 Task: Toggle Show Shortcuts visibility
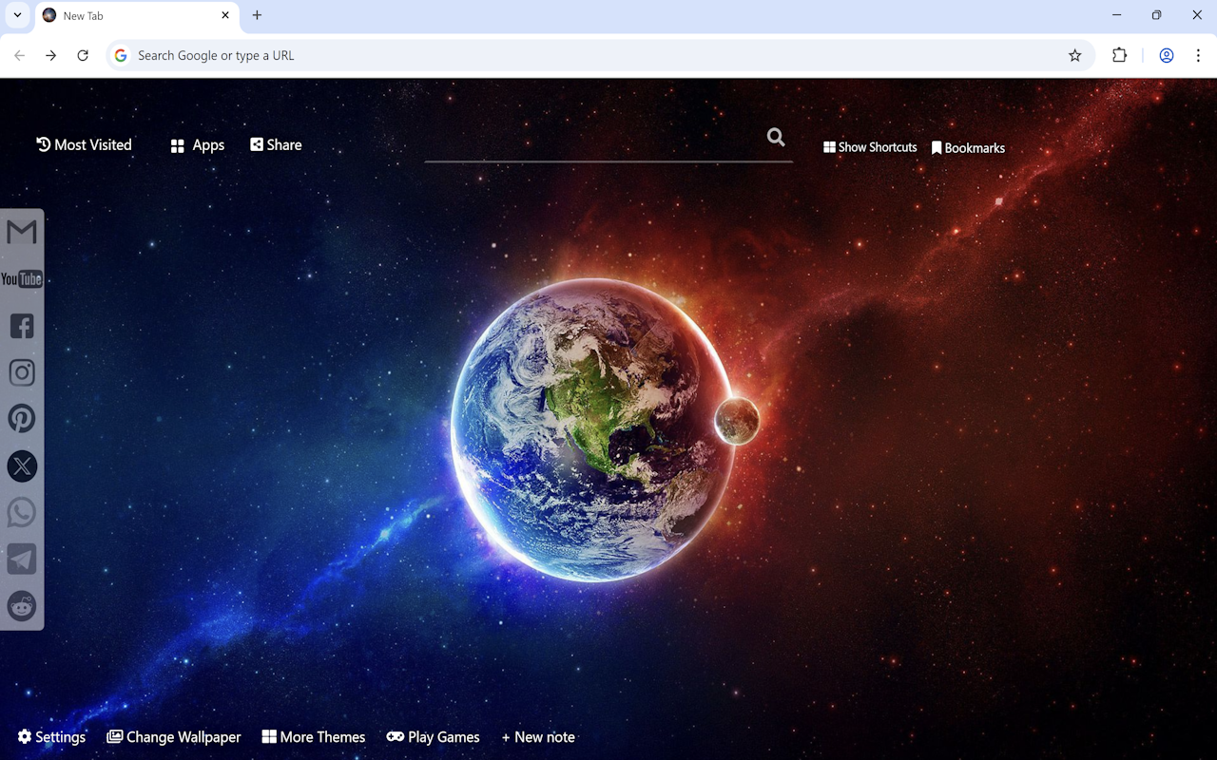869,147
